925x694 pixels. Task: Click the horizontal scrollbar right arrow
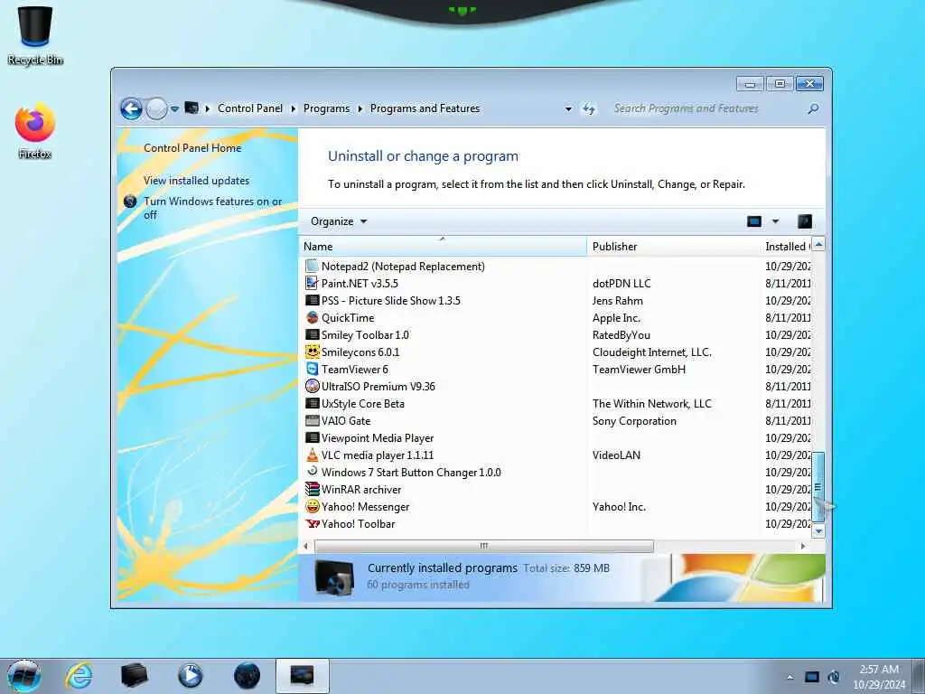803,546
